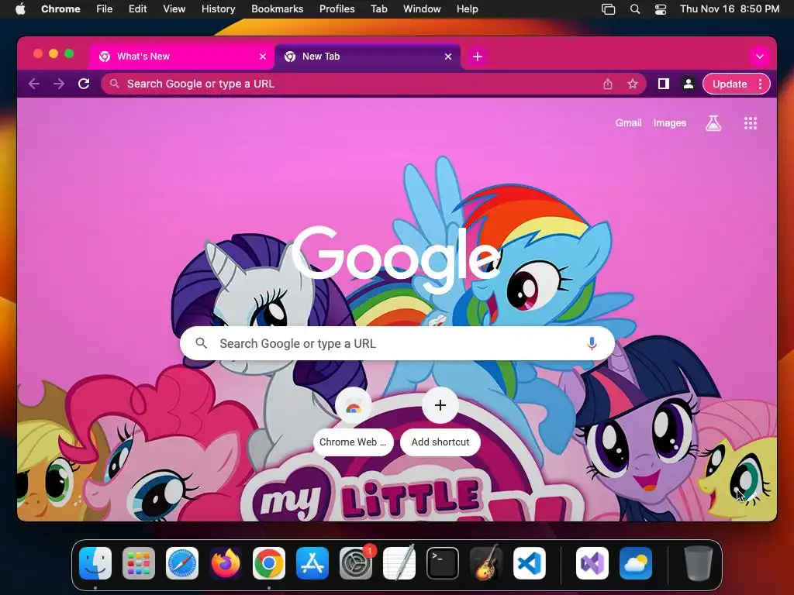Select the New Tab tab
The width and height of the screenshot is (794, 595).
coord(367,57)
